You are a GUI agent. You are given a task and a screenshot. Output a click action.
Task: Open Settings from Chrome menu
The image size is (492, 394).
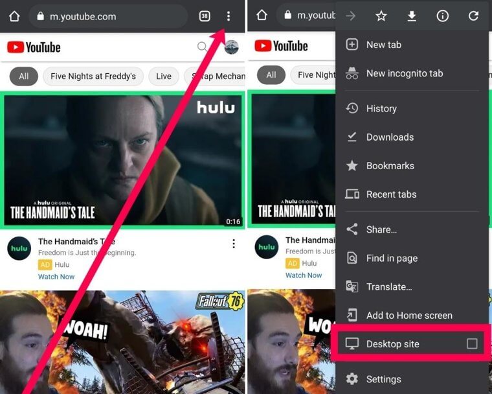412,379
